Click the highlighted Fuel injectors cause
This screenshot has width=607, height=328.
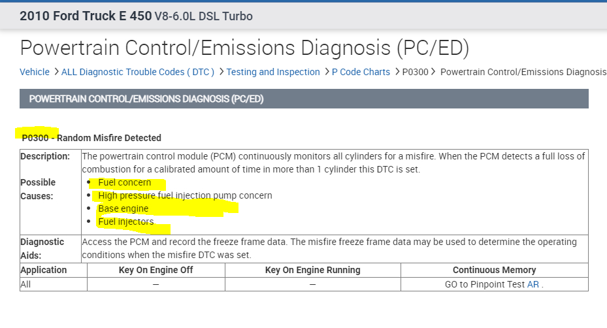126,221
